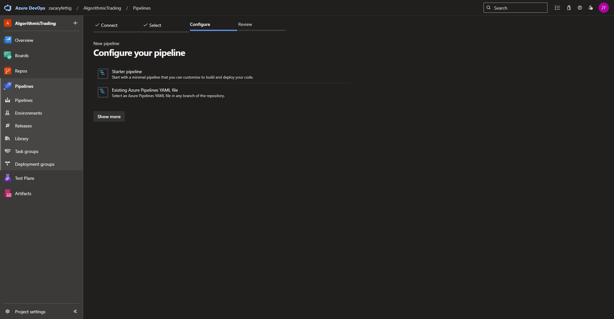Screen dimensions: 614x319
Task: Open User settings icon in header
Action: (591, 8)
